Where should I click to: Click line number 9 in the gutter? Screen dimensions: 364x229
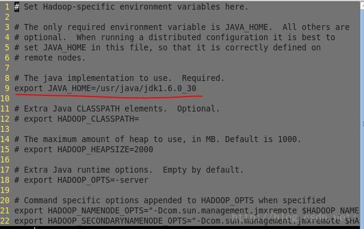(x=7, y=88)
